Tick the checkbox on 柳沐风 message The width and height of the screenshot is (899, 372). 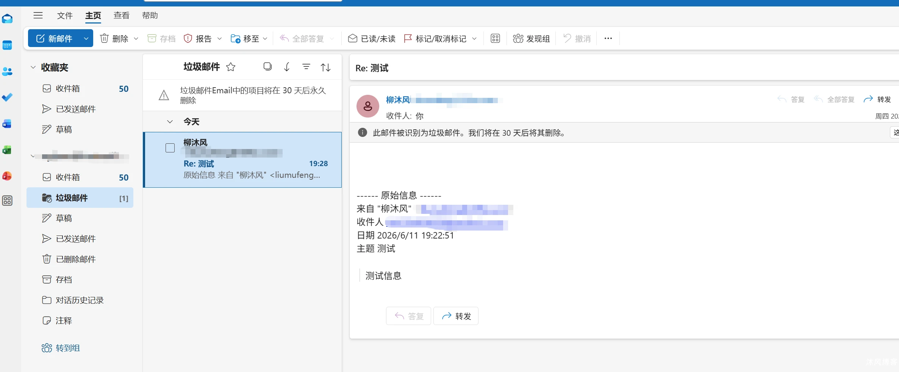170,148
